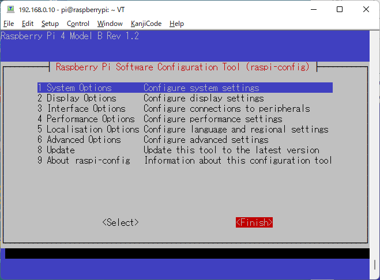Click the Tera Term icon in title bar
Image resolution: width=380 pixels, height=280 pixels.
[x=10, y=10]
